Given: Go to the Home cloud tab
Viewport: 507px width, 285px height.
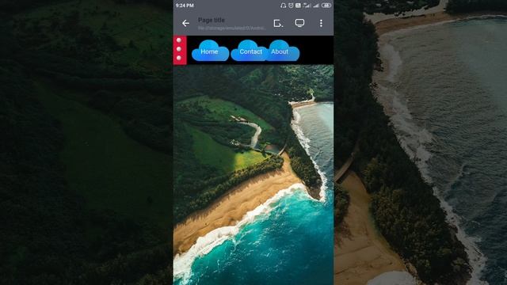Looking at the screenshot, I should (x=210, y=51).
